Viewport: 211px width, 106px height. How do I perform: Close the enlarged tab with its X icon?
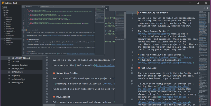(106, 8)
